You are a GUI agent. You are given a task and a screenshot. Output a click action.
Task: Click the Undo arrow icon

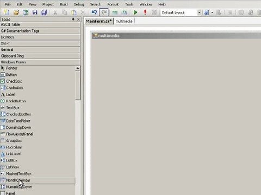coord(94,12)
